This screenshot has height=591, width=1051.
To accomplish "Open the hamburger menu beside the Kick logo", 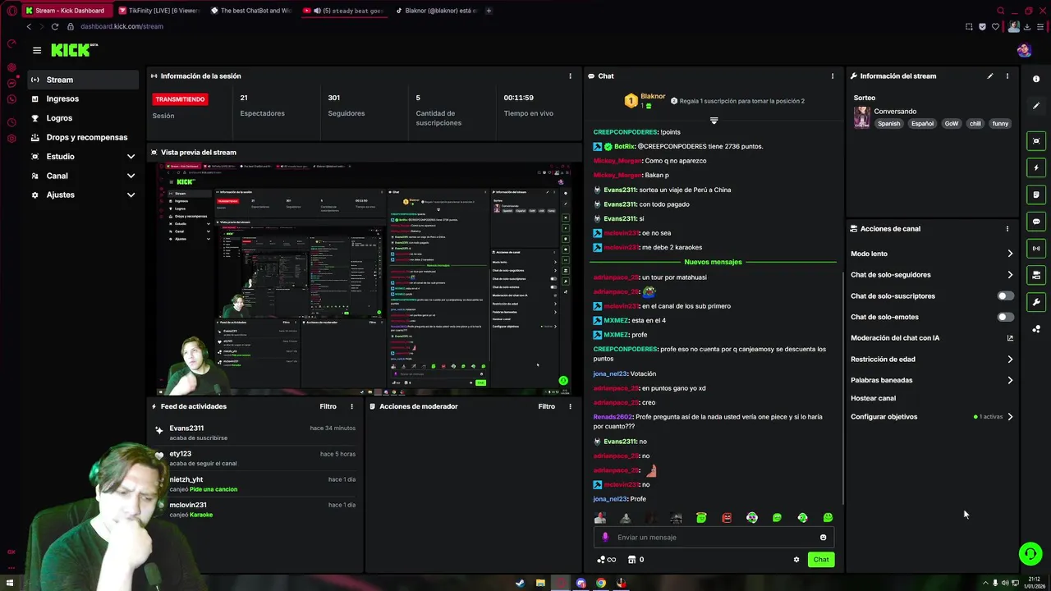I will pos(37,50).
